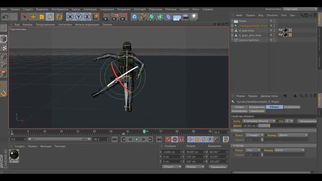
Task: Add a Floor environment object
Action: (x=177, y=17)
